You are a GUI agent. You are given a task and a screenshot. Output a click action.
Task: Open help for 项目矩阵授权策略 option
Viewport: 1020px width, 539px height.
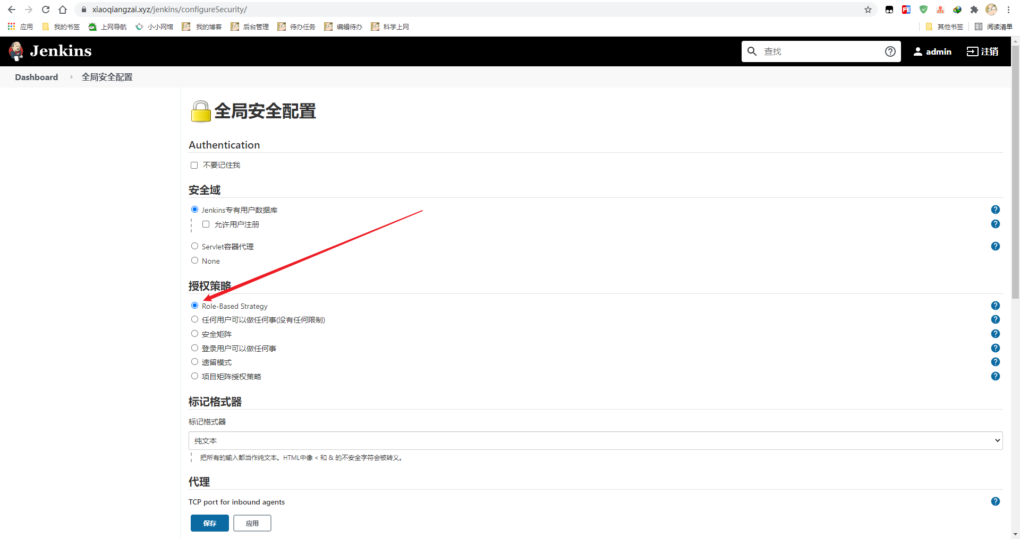pos(996,376)
